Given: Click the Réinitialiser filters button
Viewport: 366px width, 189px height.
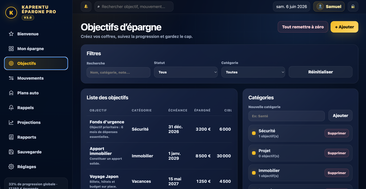Looking at the screenshot, I should tap(321, 72).
